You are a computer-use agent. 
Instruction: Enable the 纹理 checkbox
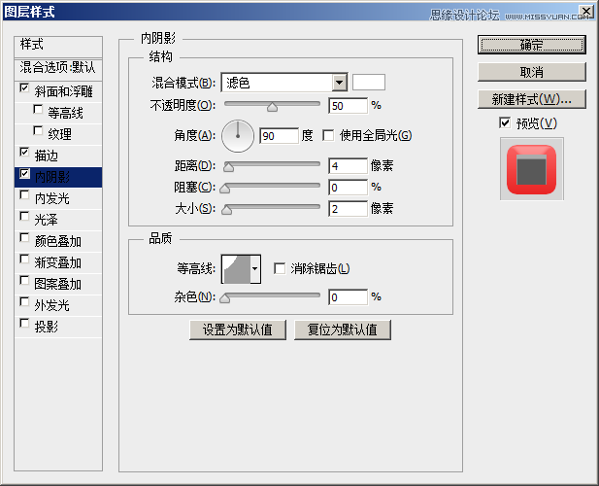tap(38, 131)
